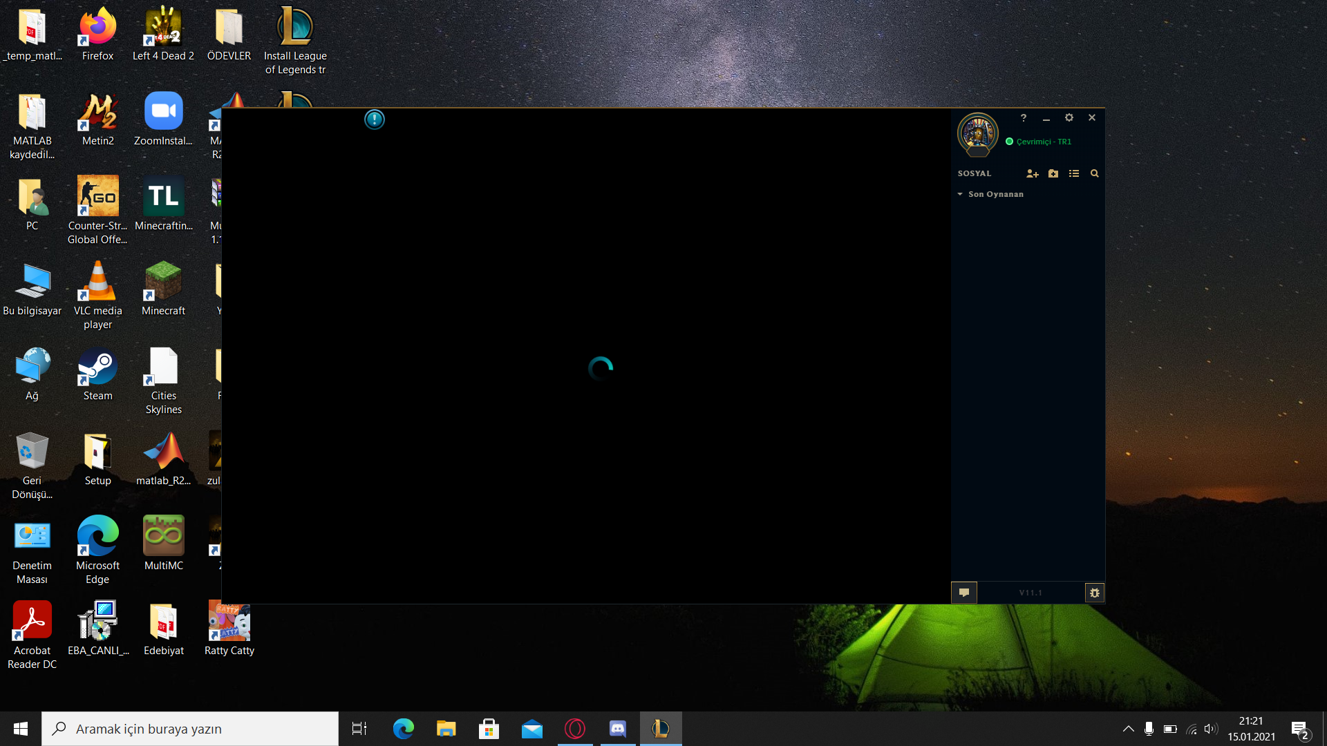Minimize the League client window
This screenshot has width=1327, height=746.
[1046, 118]
